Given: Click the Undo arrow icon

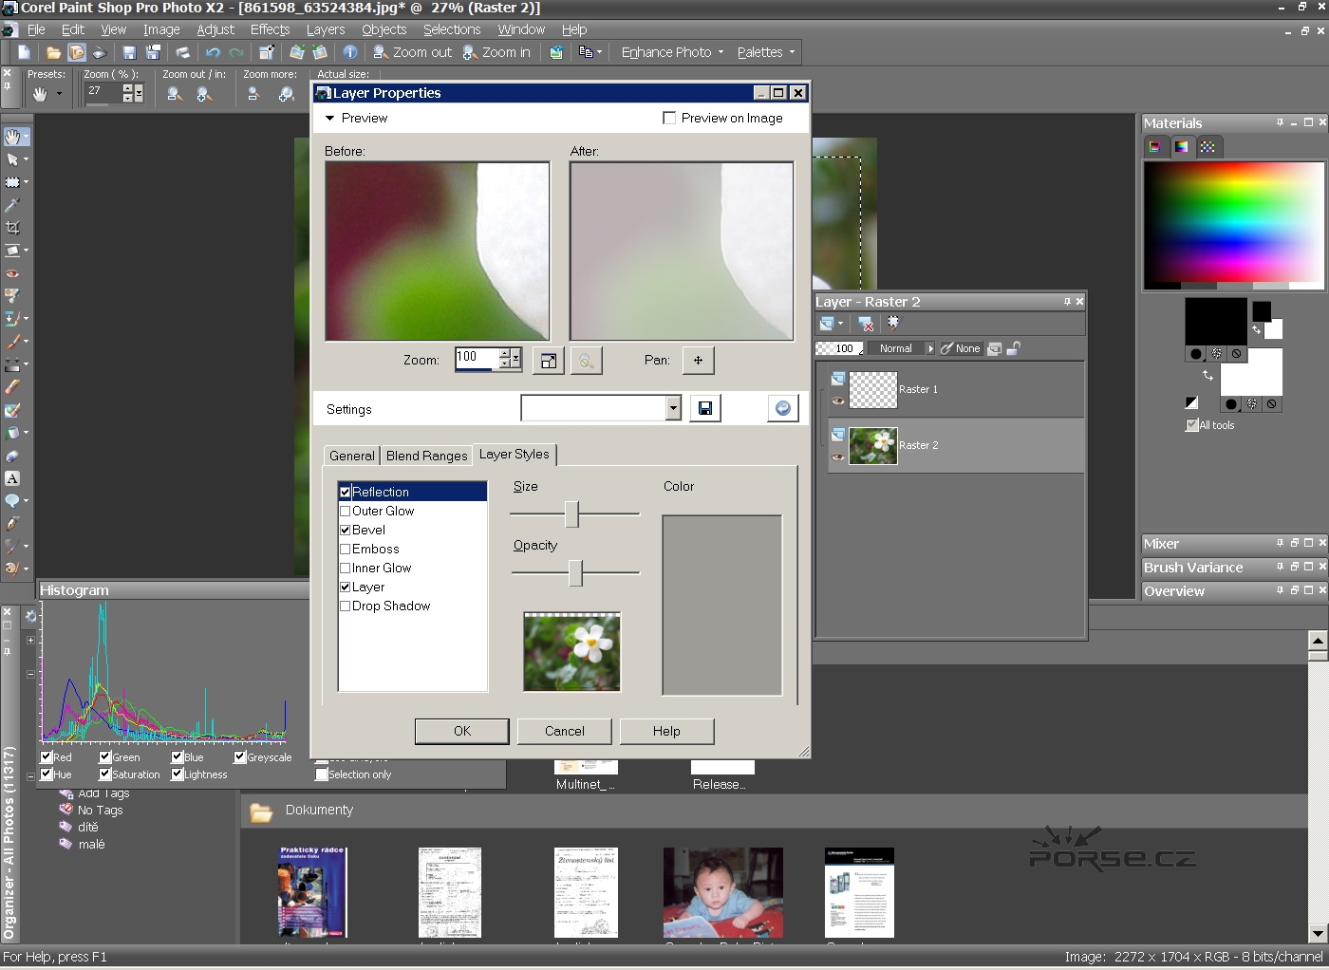Looking at the screenshot, I should (213, 52).
